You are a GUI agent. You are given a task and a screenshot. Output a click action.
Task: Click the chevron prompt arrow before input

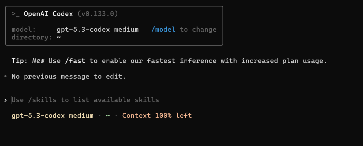pyautogui.click(x=5, y=100)
